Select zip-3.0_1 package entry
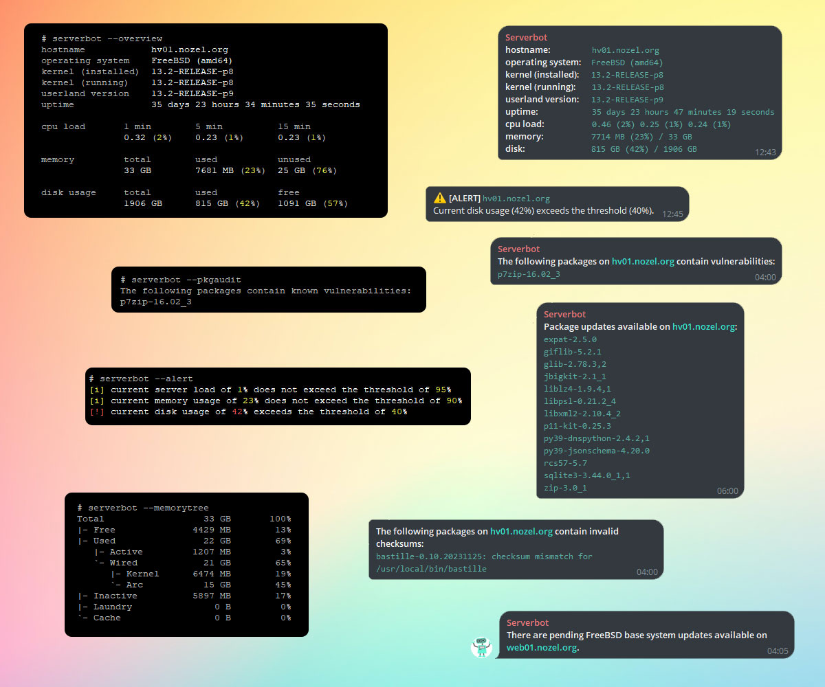The image size is (825, 687). (565, 488)
